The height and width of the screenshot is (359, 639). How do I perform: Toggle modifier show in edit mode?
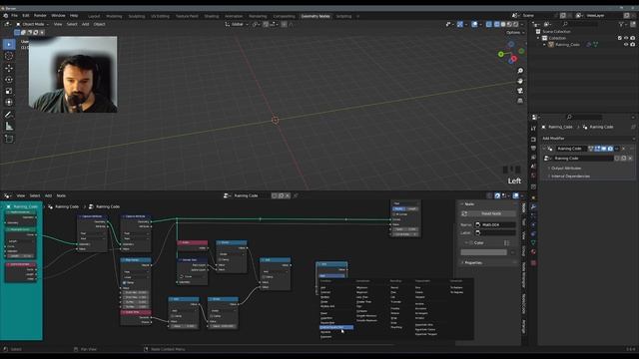(x=597, y=149)
